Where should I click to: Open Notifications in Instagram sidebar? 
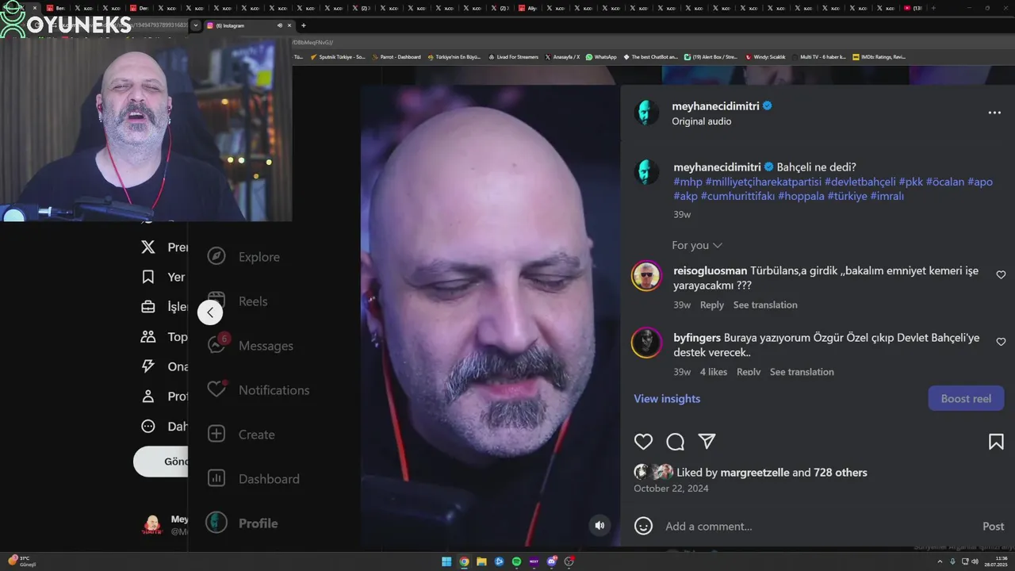(x=258, y=390)
